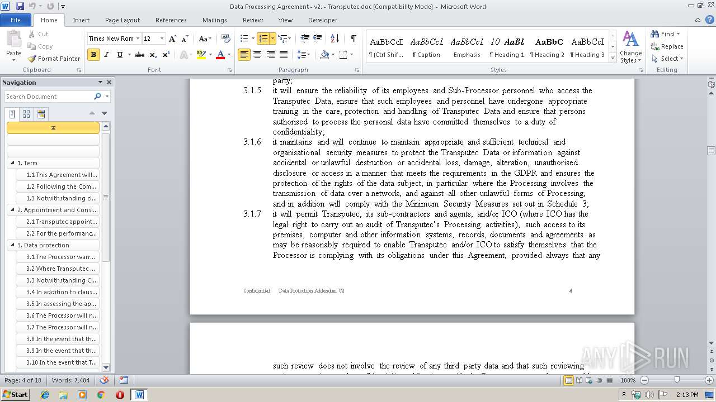Switch to Review tab
Viewport: 716px width, 402px height.
253,20
